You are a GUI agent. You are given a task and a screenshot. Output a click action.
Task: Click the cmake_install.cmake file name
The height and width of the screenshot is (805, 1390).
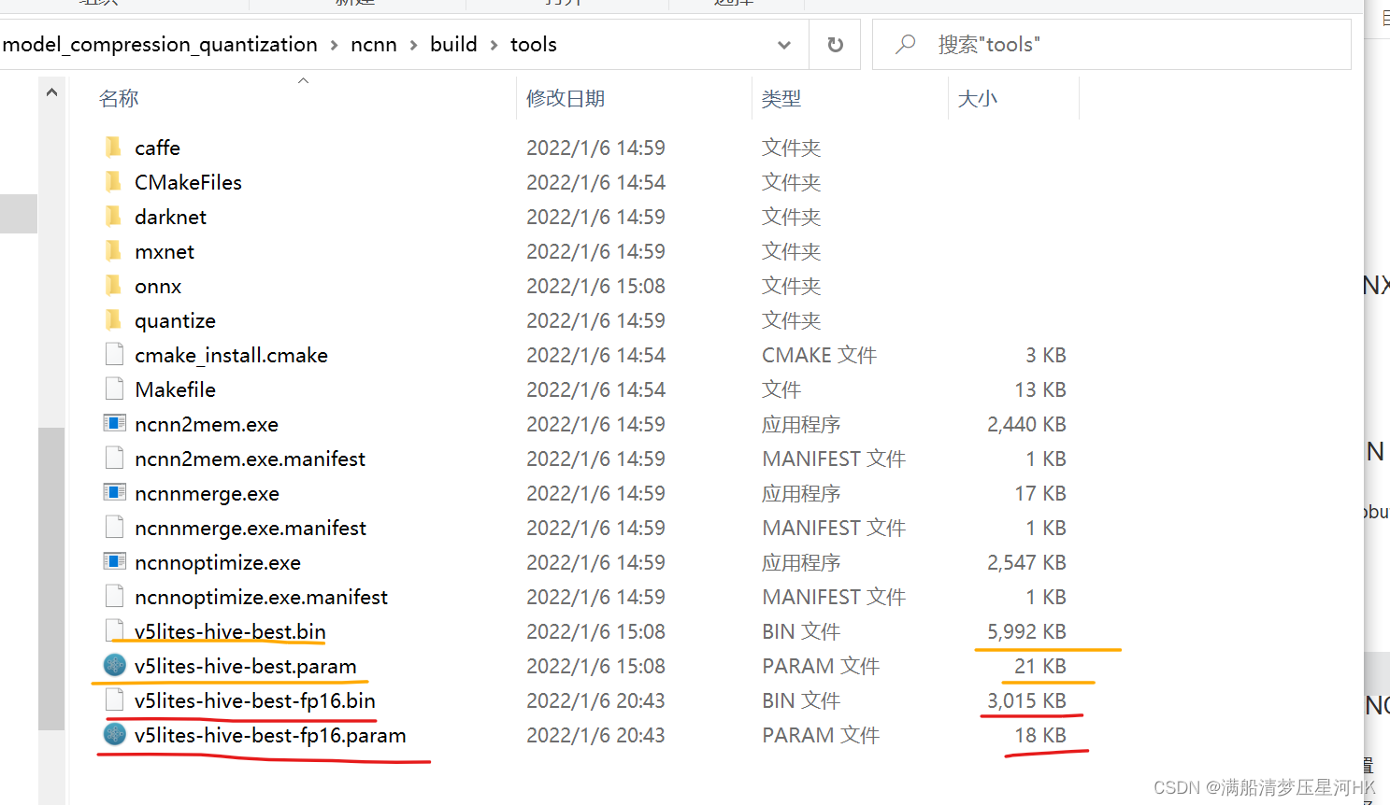[231, 355]
